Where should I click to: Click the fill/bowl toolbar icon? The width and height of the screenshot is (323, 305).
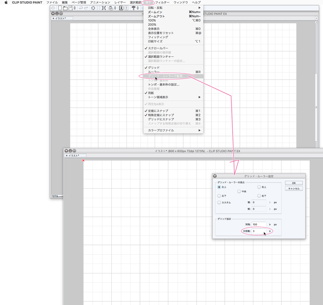(111, 8)
